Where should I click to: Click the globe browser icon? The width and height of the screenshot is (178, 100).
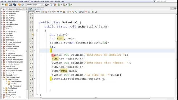(46, 5)
